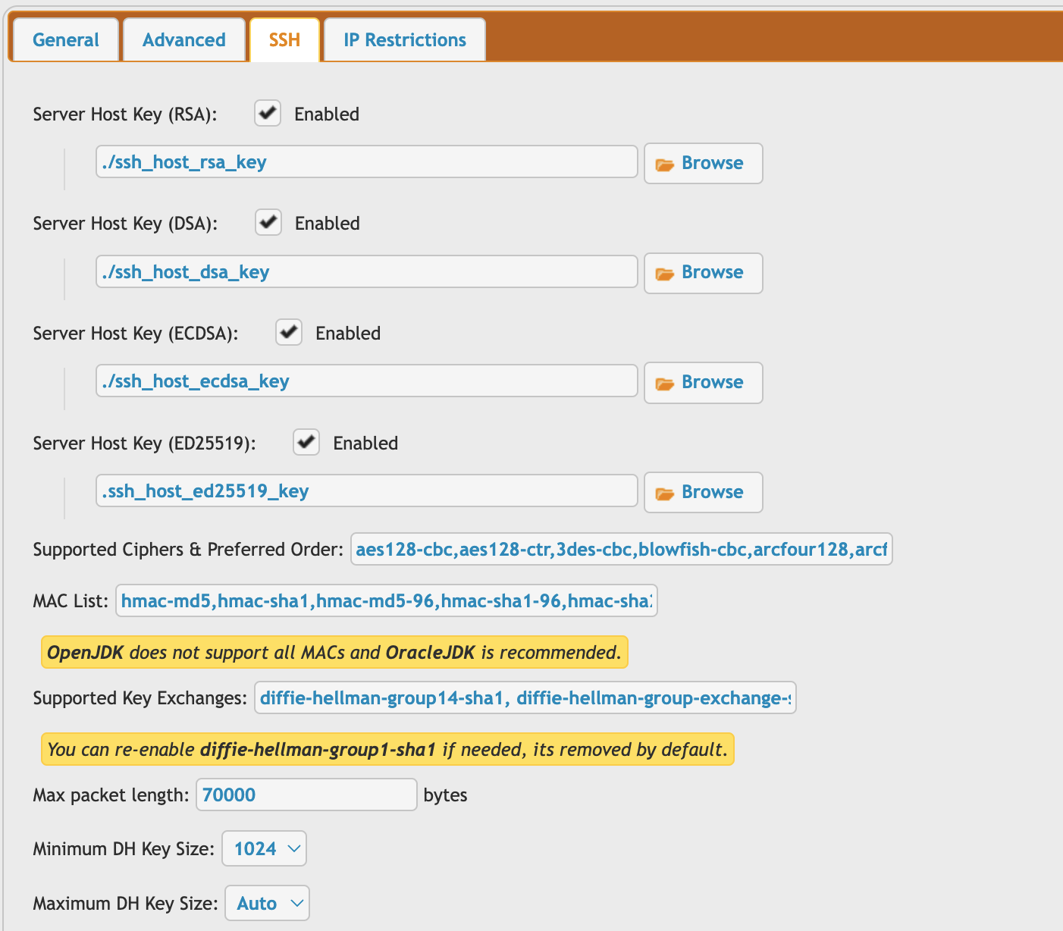Click the Server Host Key (ECDSA) label
Screen dimensions: 1063x931
pyautogui.click(x=136, y=334)
